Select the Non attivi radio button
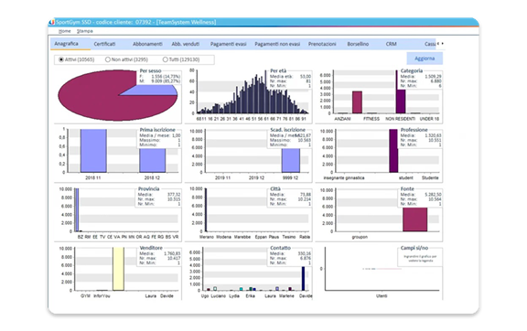This screenshot has width=527, height=331. pos(108,59)
